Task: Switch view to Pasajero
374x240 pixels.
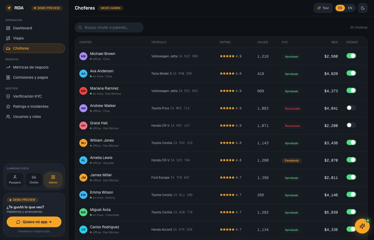Action: (15, 180)
